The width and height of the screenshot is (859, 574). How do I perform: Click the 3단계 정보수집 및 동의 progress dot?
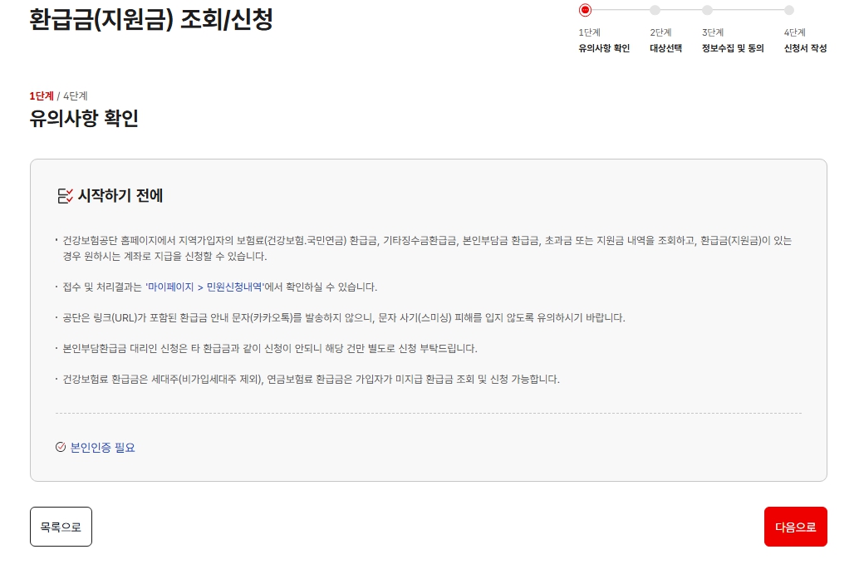pos(707,11)
